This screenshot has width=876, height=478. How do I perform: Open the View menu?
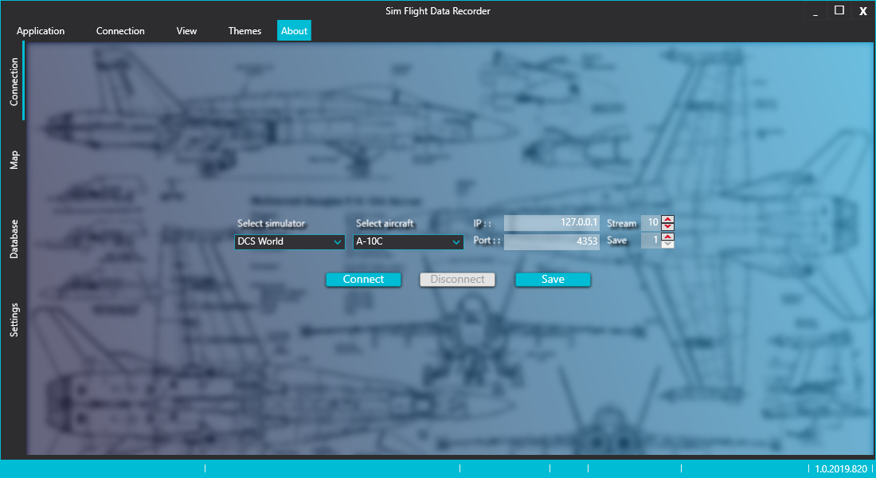point(186,31)
